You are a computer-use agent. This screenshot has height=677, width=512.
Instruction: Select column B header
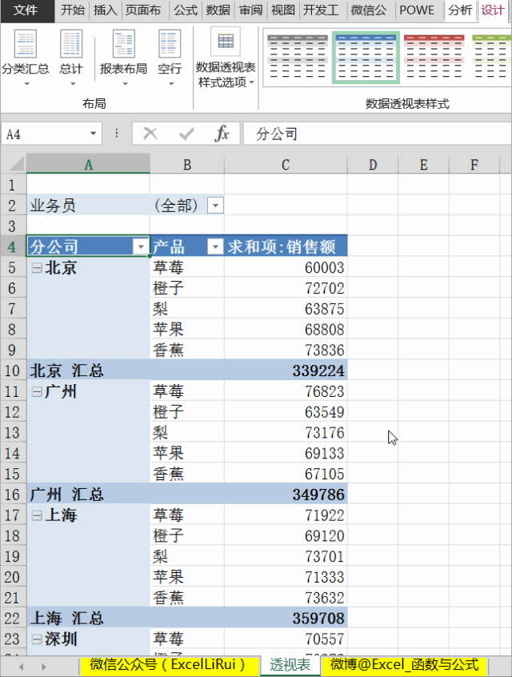[x=187, y=164]
